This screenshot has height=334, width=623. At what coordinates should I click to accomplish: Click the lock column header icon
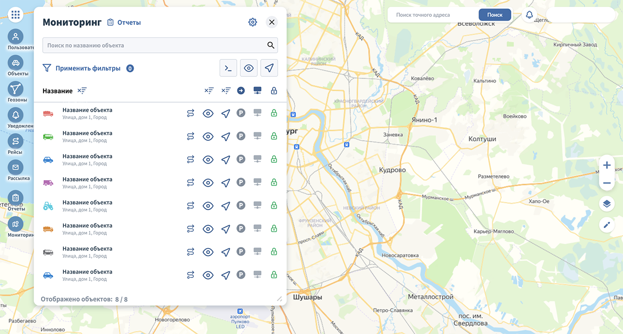tap(274, 91)
